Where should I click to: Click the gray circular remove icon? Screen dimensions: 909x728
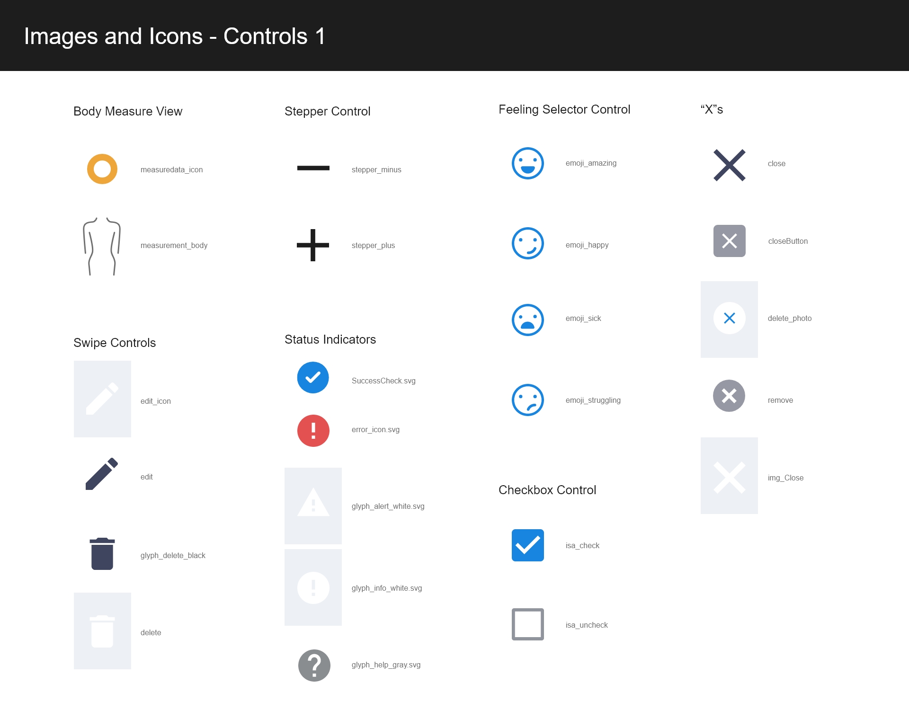[729, 396]
